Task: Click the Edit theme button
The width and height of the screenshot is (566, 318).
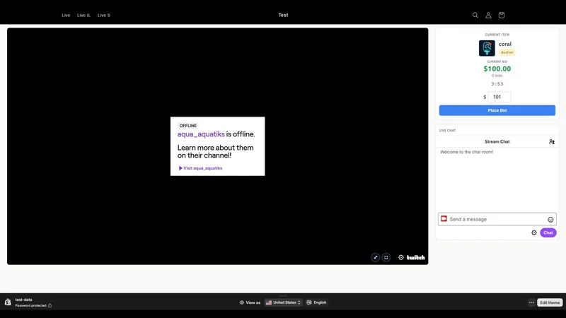Action: click(550, 302)
